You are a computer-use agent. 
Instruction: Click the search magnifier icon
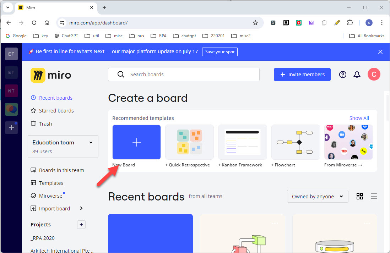[121, 74]
